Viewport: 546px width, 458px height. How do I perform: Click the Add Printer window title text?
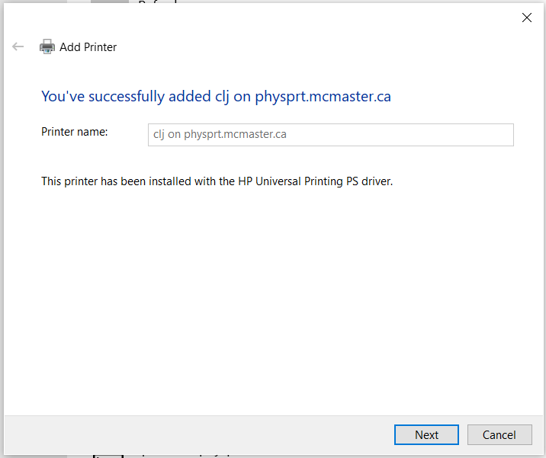tap(88, 47)
